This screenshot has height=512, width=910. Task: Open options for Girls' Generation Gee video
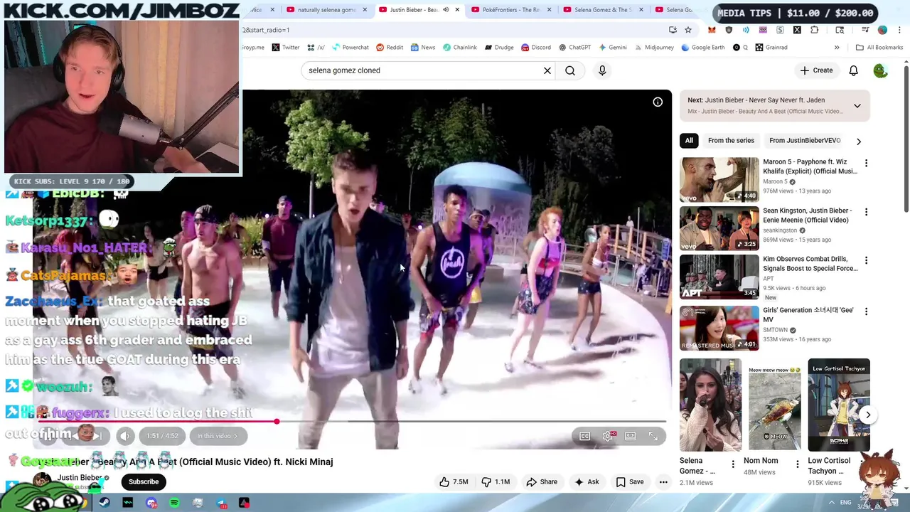pyautogui.click(x=866, y=311)
